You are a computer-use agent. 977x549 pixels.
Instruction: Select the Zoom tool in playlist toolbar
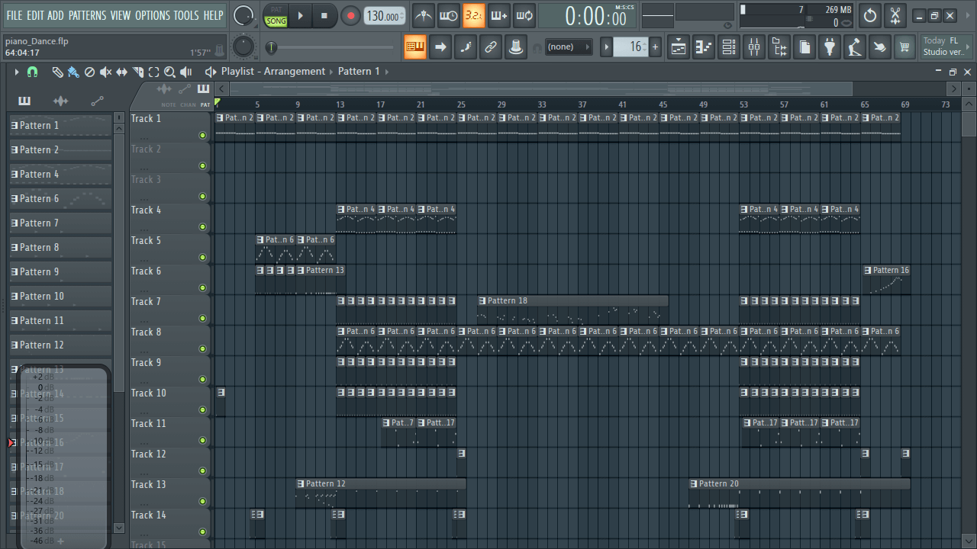click(x=169, y=72)
